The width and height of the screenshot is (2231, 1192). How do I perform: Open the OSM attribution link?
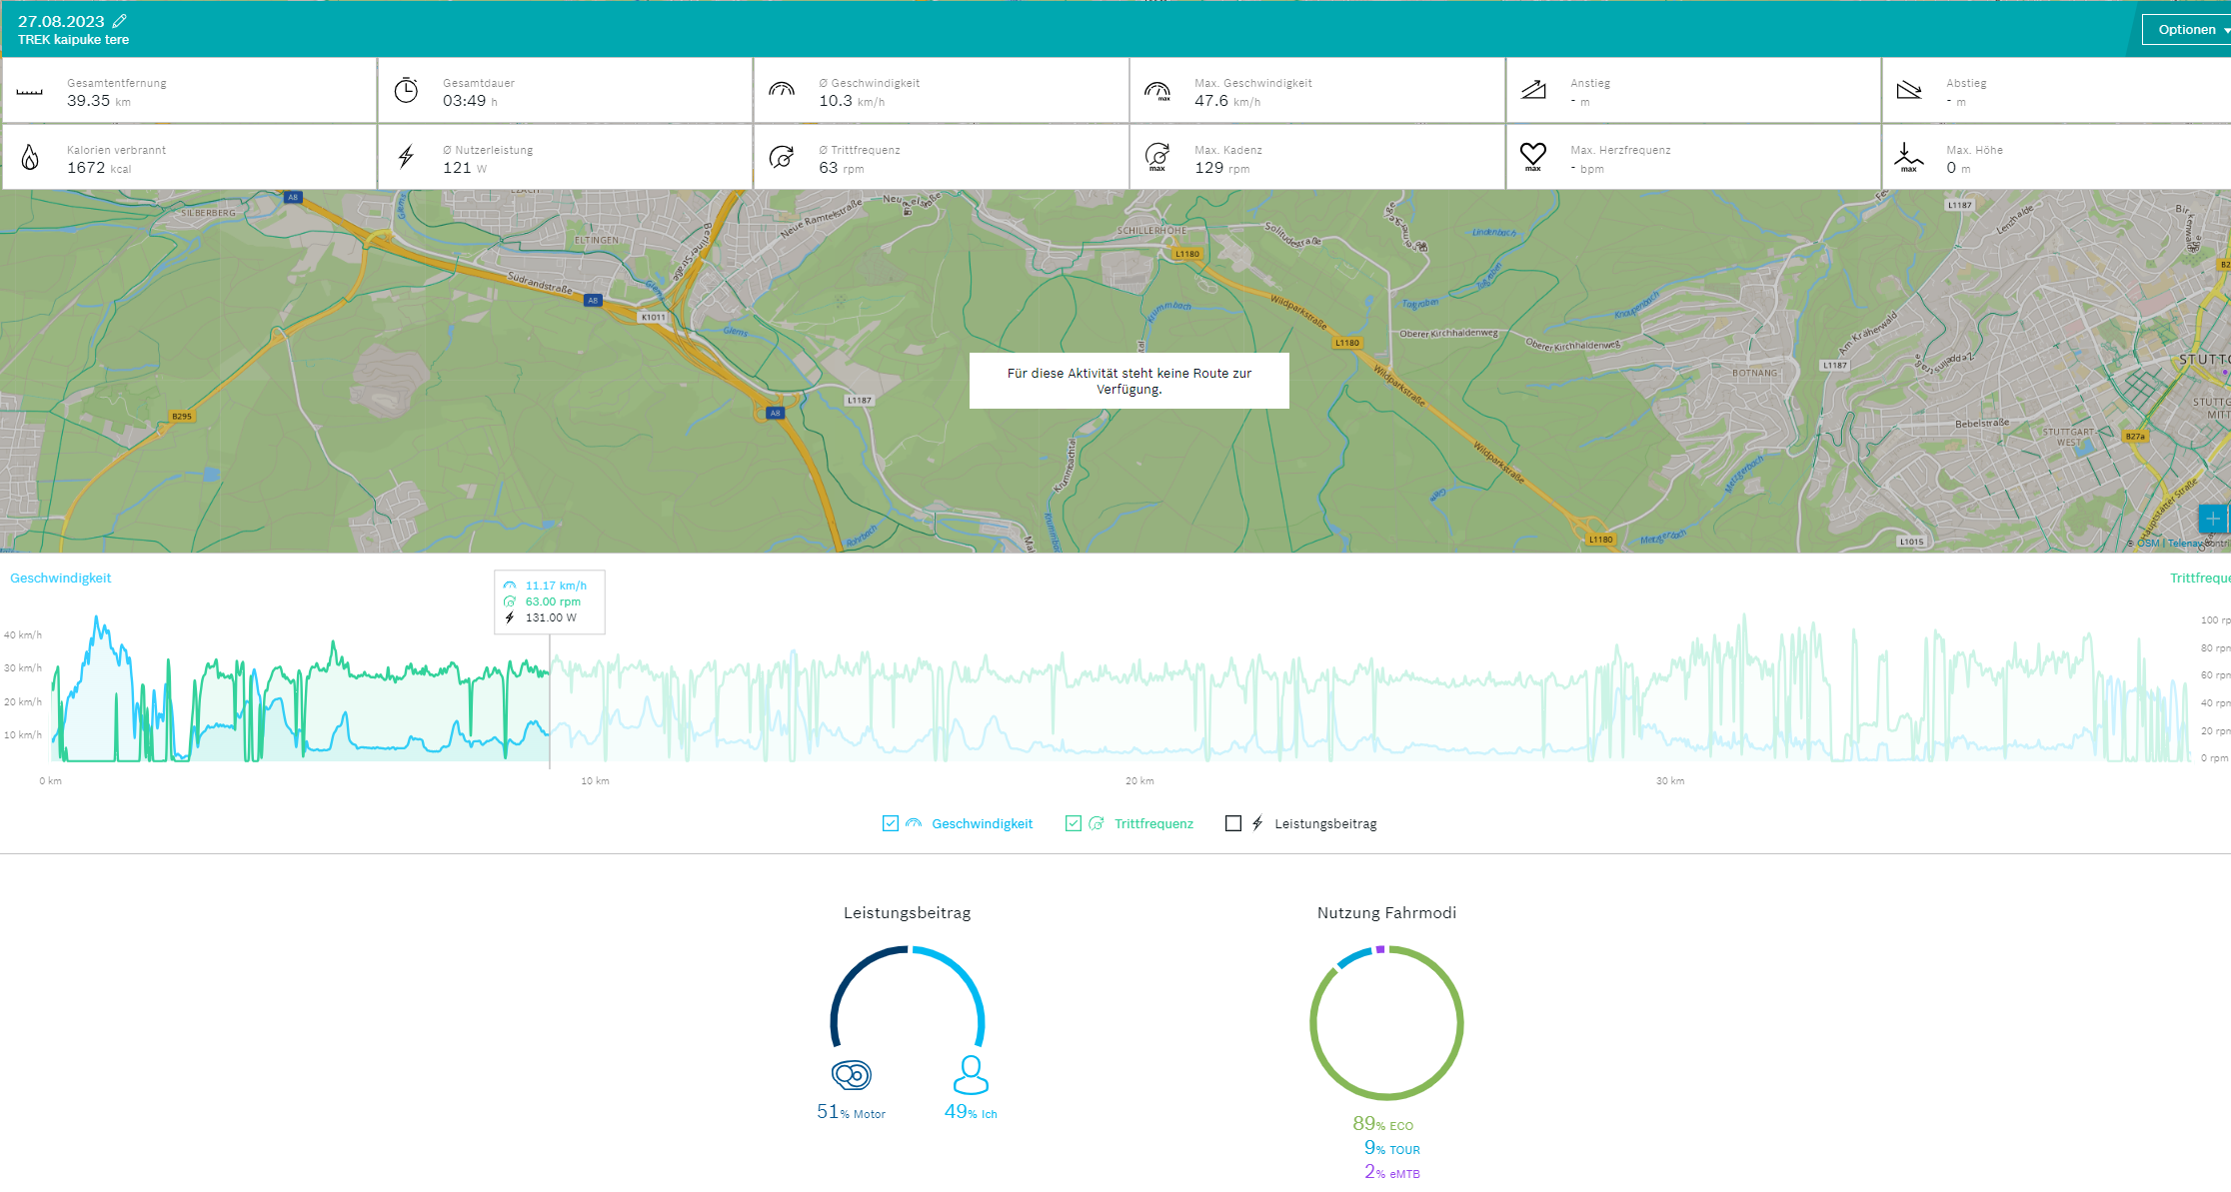2148,544
